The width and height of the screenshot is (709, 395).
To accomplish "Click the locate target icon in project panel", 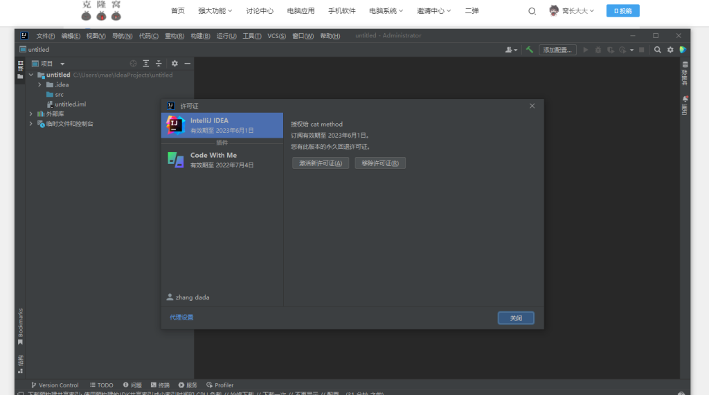I will tap(133, 64).
